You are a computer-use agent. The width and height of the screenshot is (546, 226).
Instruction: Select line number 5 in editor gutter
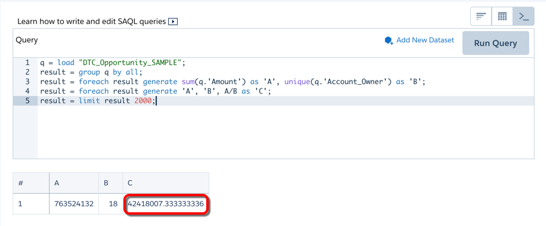coord(27,101)
